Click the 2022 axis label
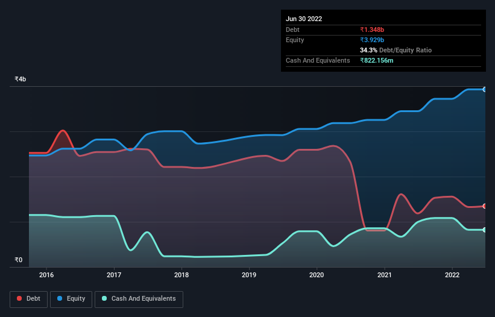This screenshot has height=317, width=495. (452, 275)
